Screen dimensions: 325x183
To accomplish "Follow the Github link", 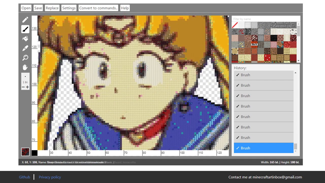I will pos(24,177).
